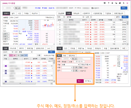The image size is (131, 108).
Task: Click the speech bubble icon in title bar
Action: click(x=105, y=3)
